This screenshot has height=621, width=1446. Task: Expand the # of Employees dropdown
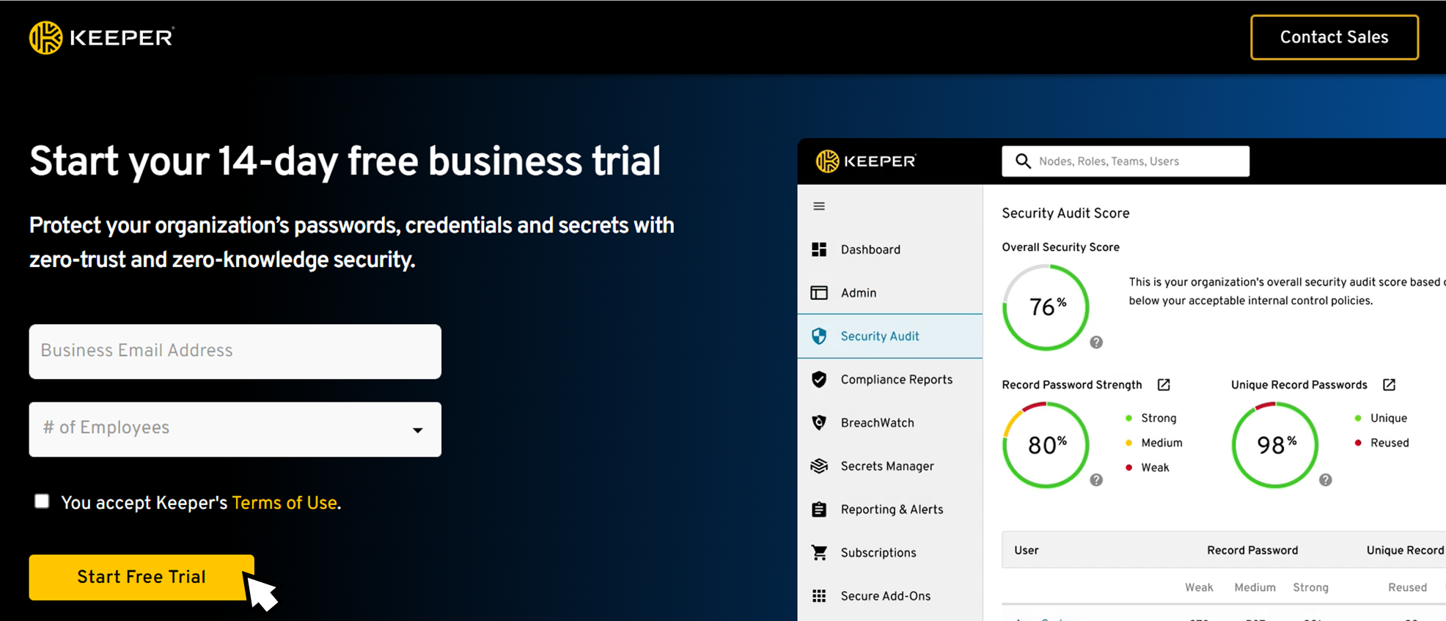tap(235, 429)
